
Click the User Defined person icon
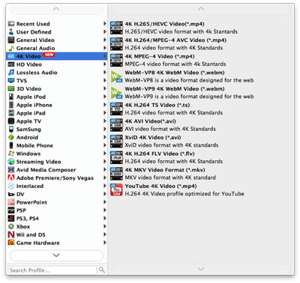click(11, 32)
